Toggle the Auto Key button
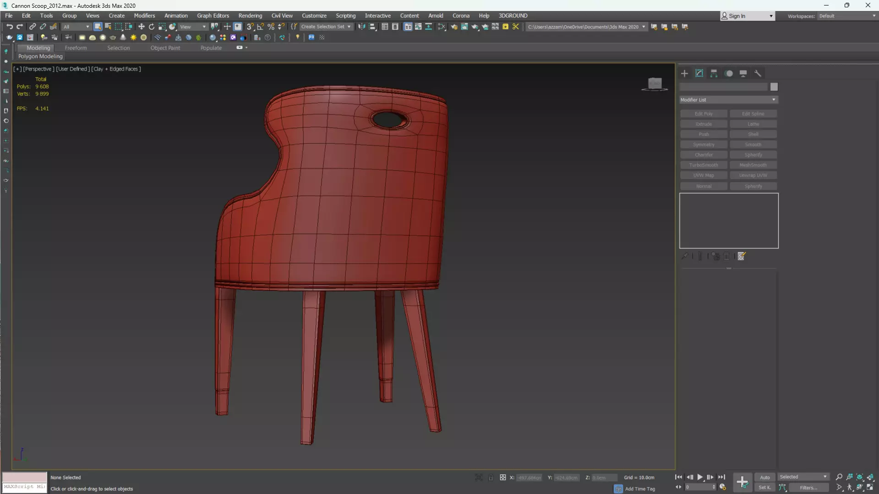Image resolution: width=879 pixels, height=494 pixels. [x=765, y=477]
